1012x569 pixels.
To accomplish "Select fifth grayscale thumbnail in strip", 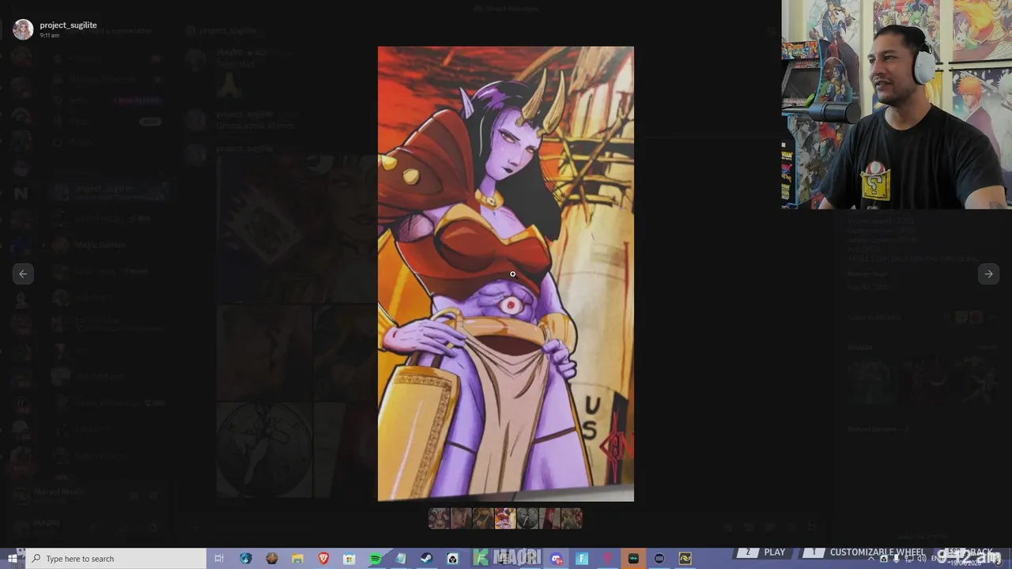I will click(x=527, y=518).
